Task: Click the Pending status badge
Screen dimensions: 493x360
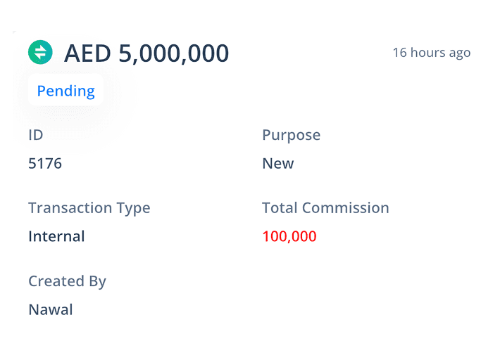Action: (65, 91)
